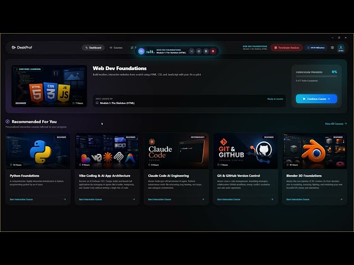Image resolution: width=354 pixels, height=265 pixels.
Task: Click the arrow on Blender 3D card
Action: 341,199
